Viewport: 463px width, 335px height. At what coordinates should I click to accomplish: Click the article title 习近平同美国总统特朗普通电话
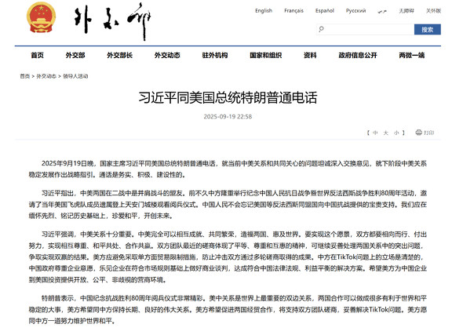[x=228, y=98]
